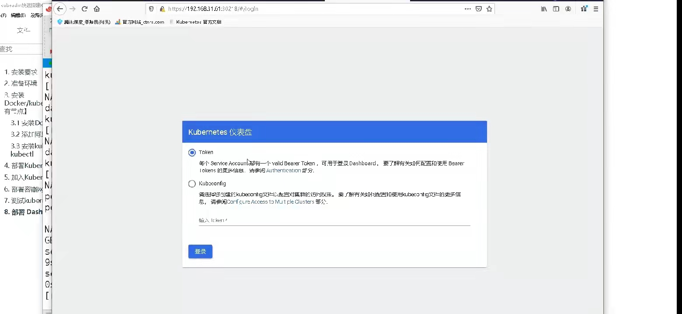Viewport: 682px width, 314px height.
Task: Reload the Kubernetes dashboard login page
Action: pyautogui.click(x=85, y=9)
